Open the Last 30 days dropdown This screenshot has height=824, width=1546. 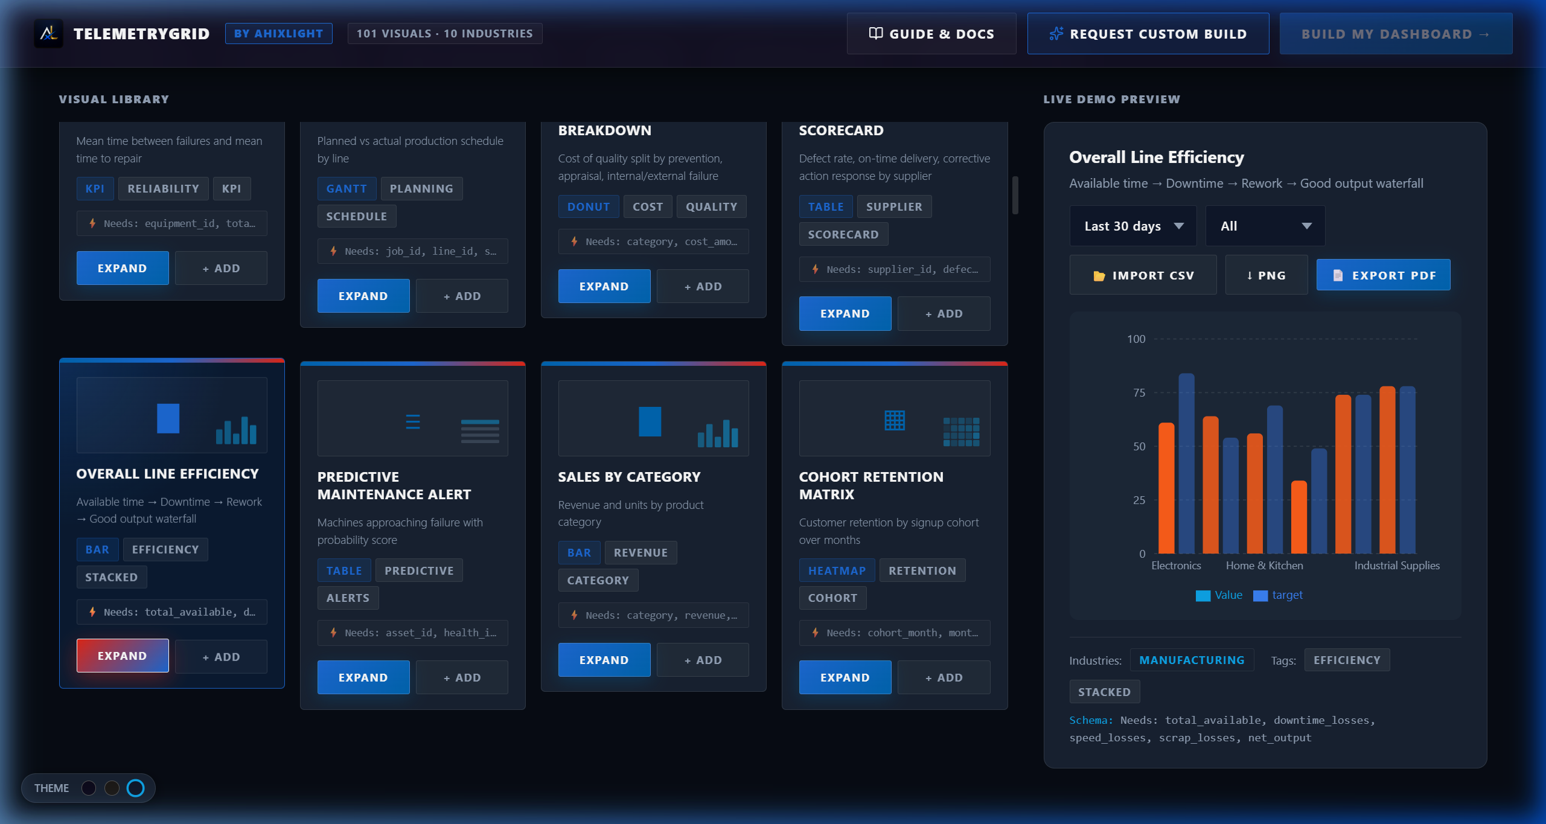tap(1133, 226)
